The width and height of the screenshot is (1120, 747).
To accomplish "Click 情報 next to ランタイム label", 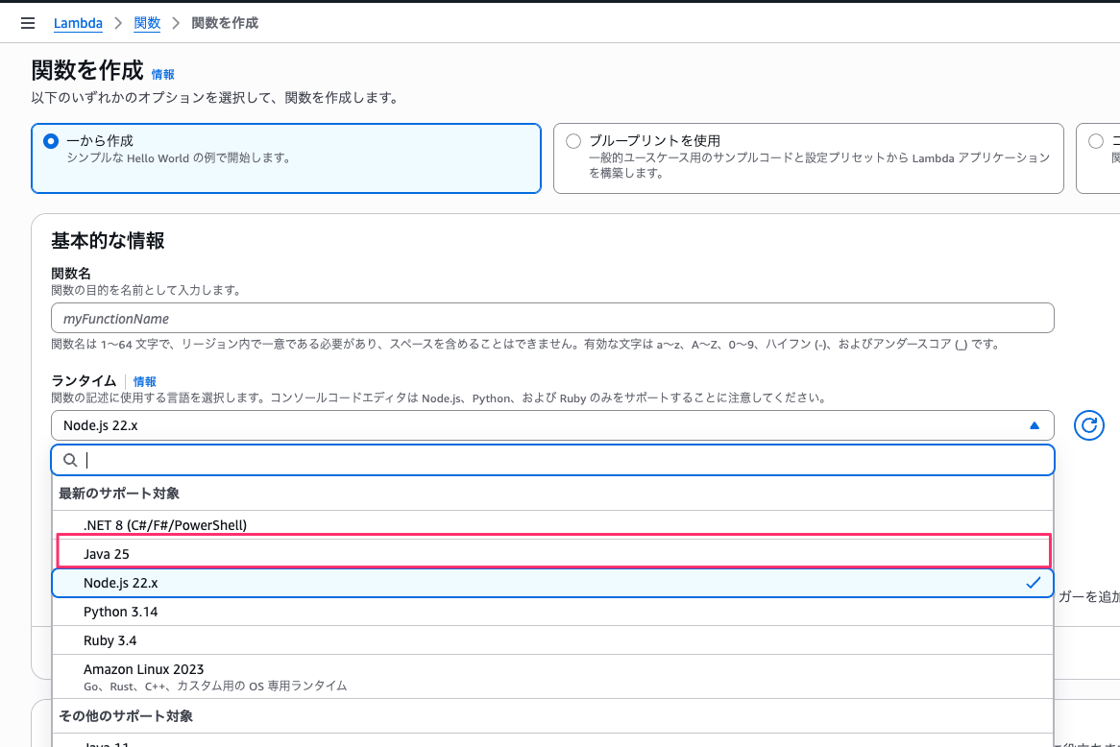I will click(145, 380).
